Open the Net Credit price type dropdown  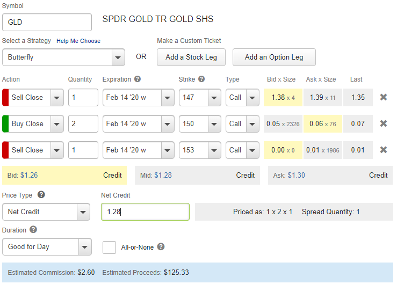pyautogui.click(x=83, y=212)
